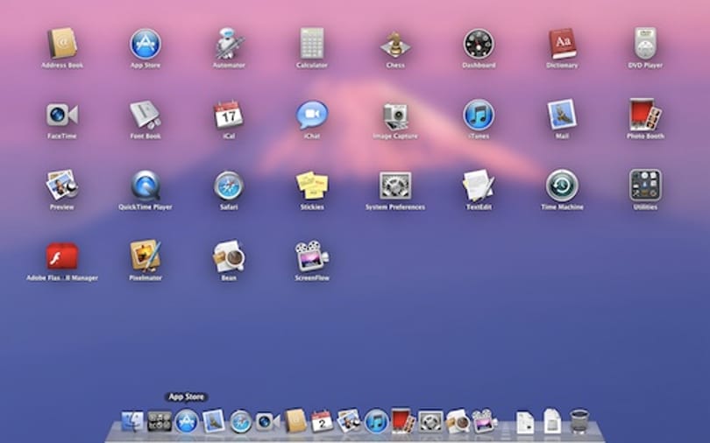710x443 pixels.
Task: Open Preview from the Launchpad grid
Action: (62, 186)
